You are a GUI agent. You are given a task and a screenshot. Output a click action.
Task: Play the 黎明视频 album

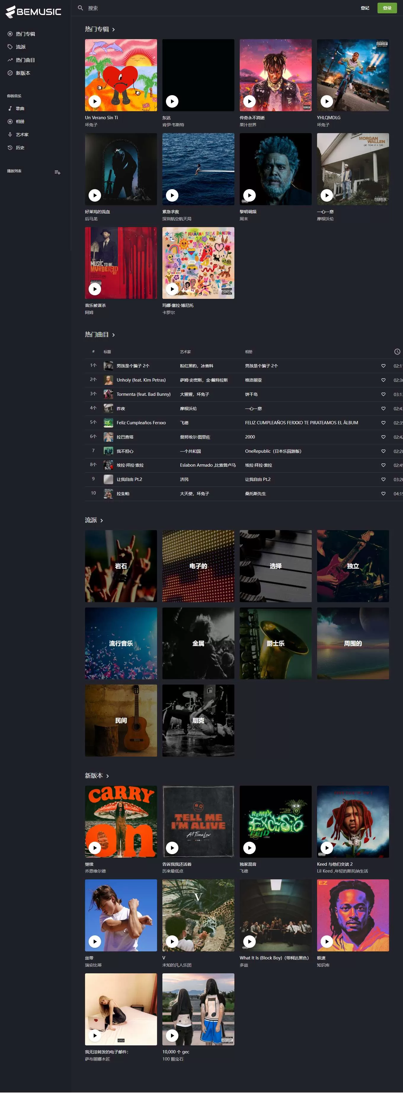click(x=249, y=195)
